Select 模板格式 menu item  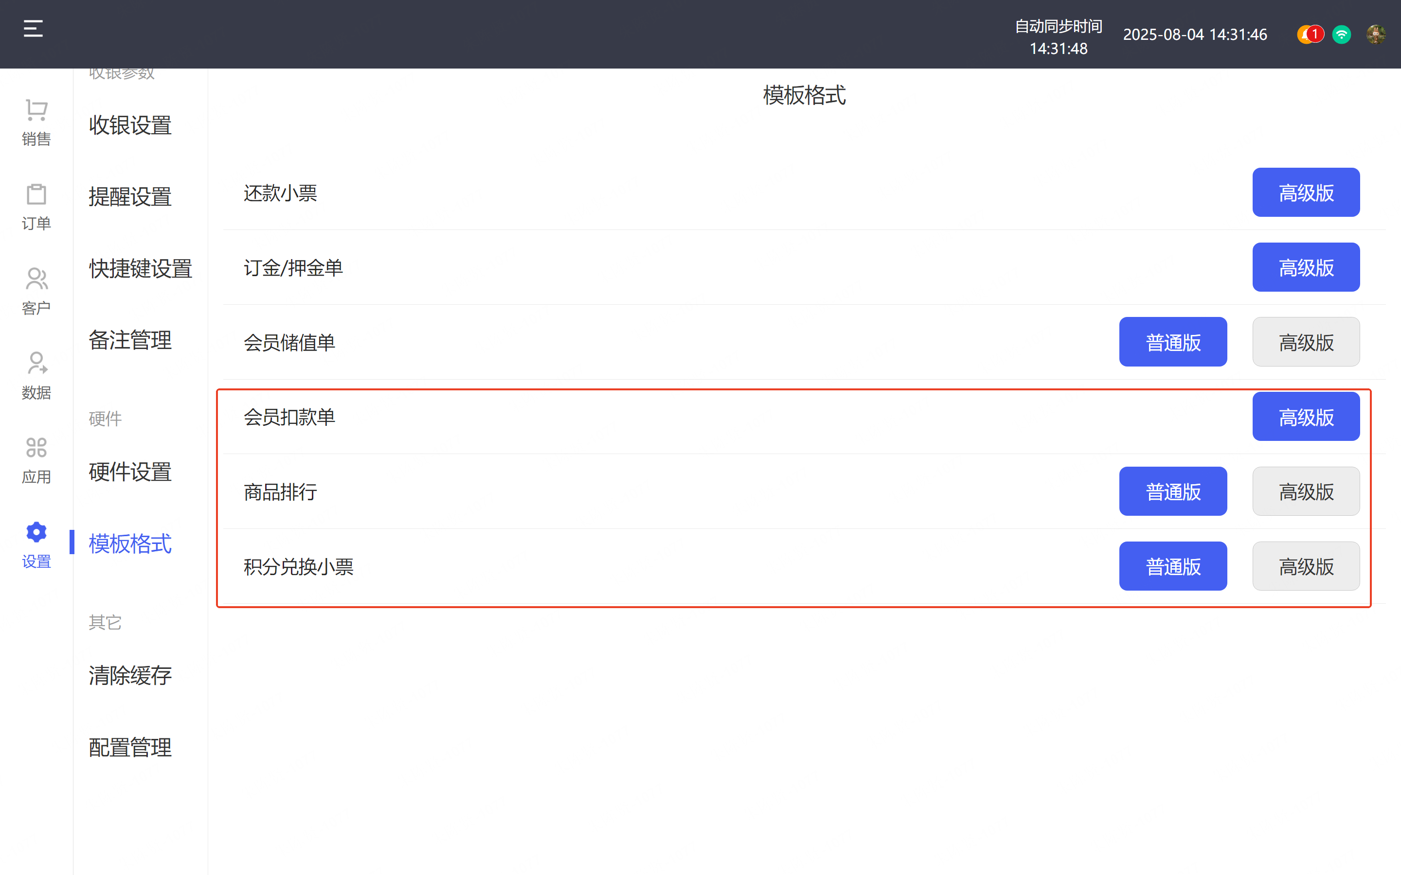click(130, 543)
